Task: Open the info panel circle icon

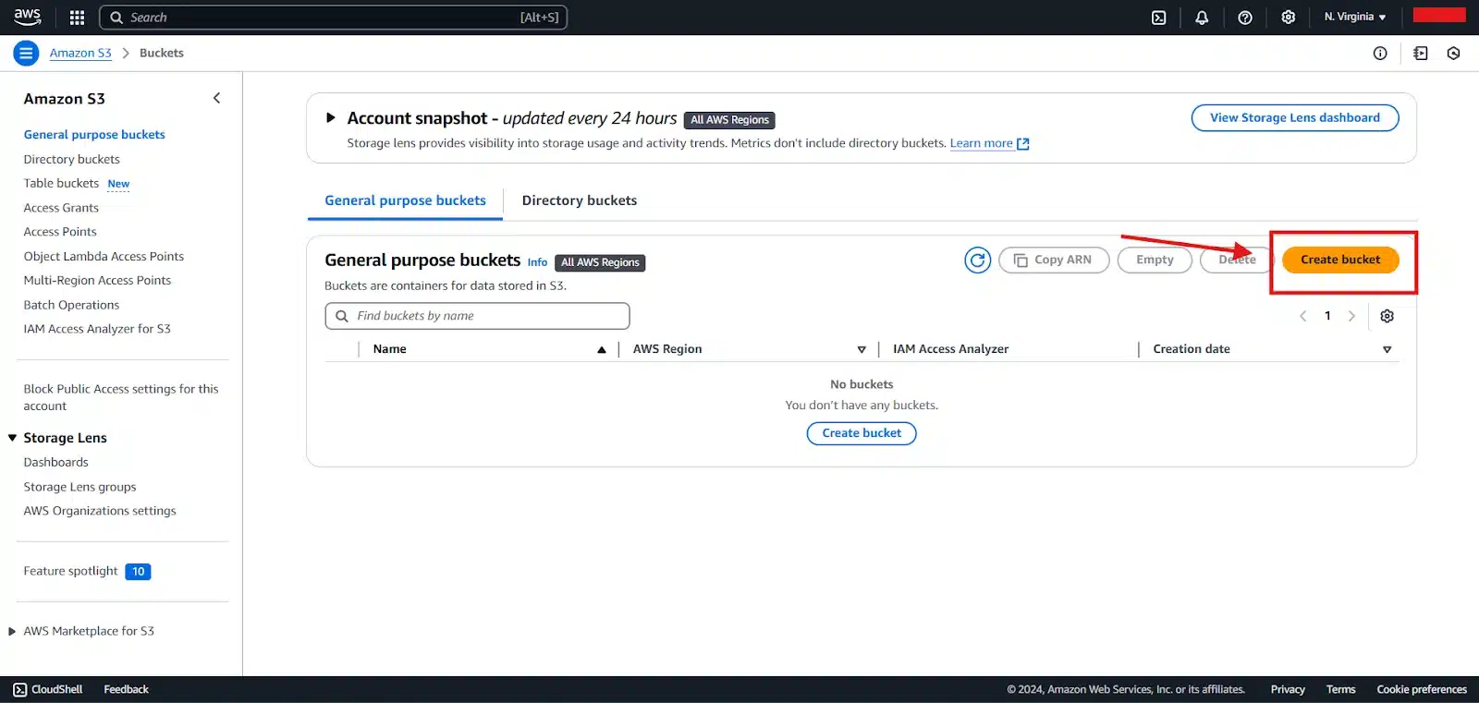Action: [1380, 54]
